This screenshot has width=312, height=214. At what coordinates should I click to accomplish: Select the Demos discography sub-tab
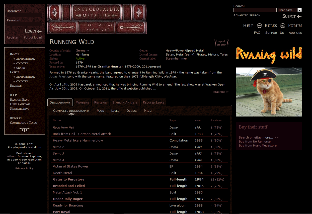tap(132, 110)
